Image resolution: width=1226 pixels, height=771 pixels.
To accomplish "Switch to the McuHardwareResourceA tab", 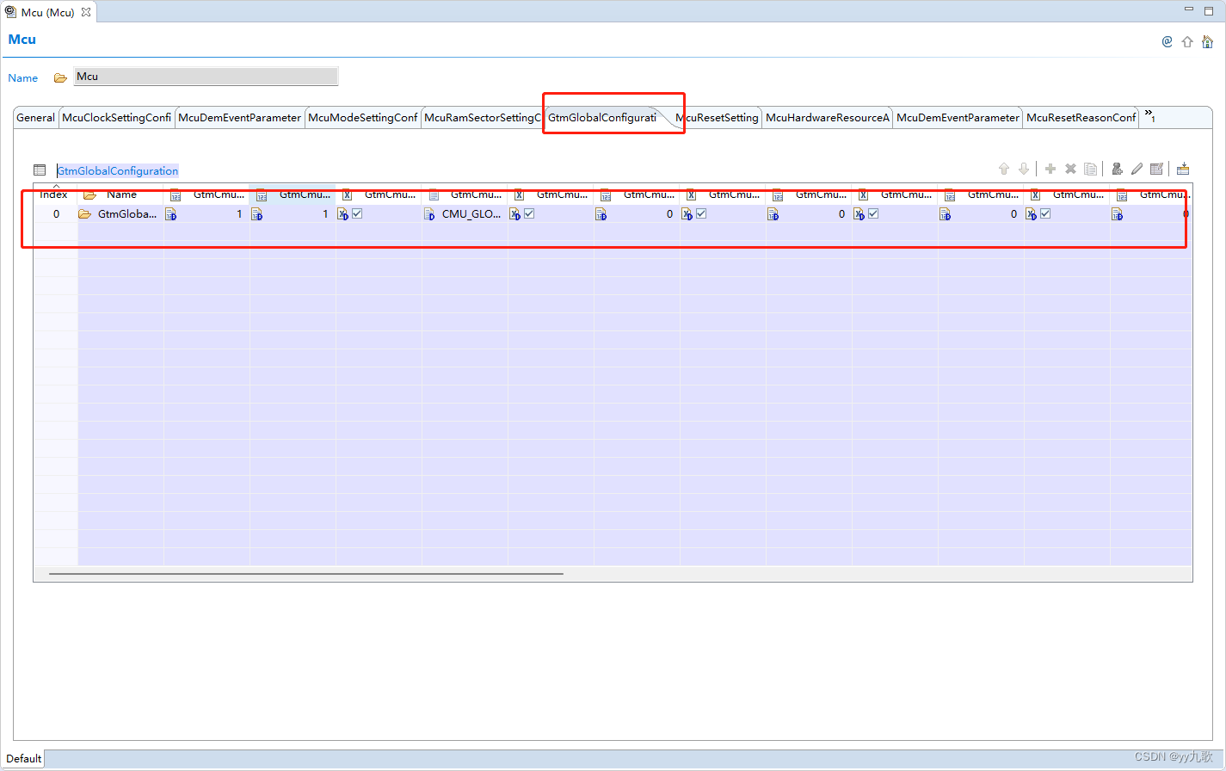I will 828,118.
